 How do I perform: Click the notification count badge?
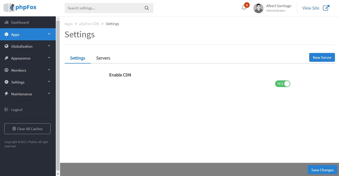click(247, 5)
